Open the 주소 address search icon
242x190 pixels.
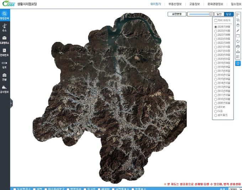click(x=5, y=27)
